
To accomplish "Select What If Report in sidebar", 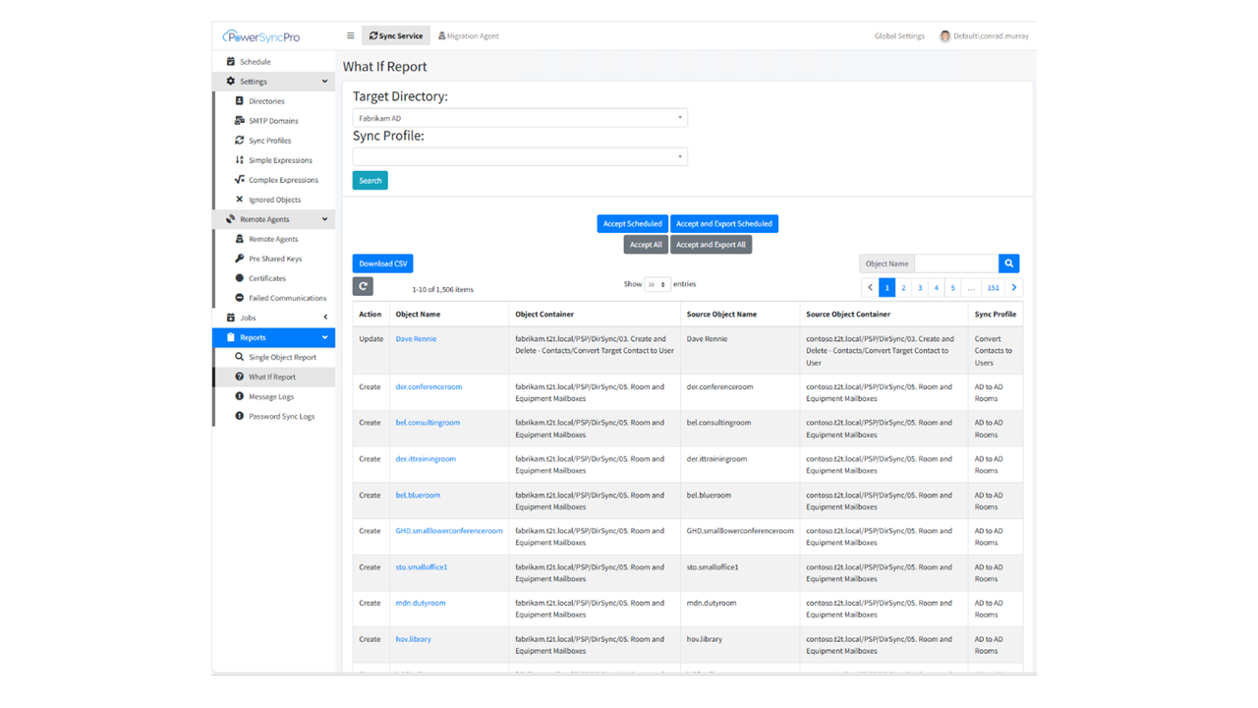I will tap(274, 377).
